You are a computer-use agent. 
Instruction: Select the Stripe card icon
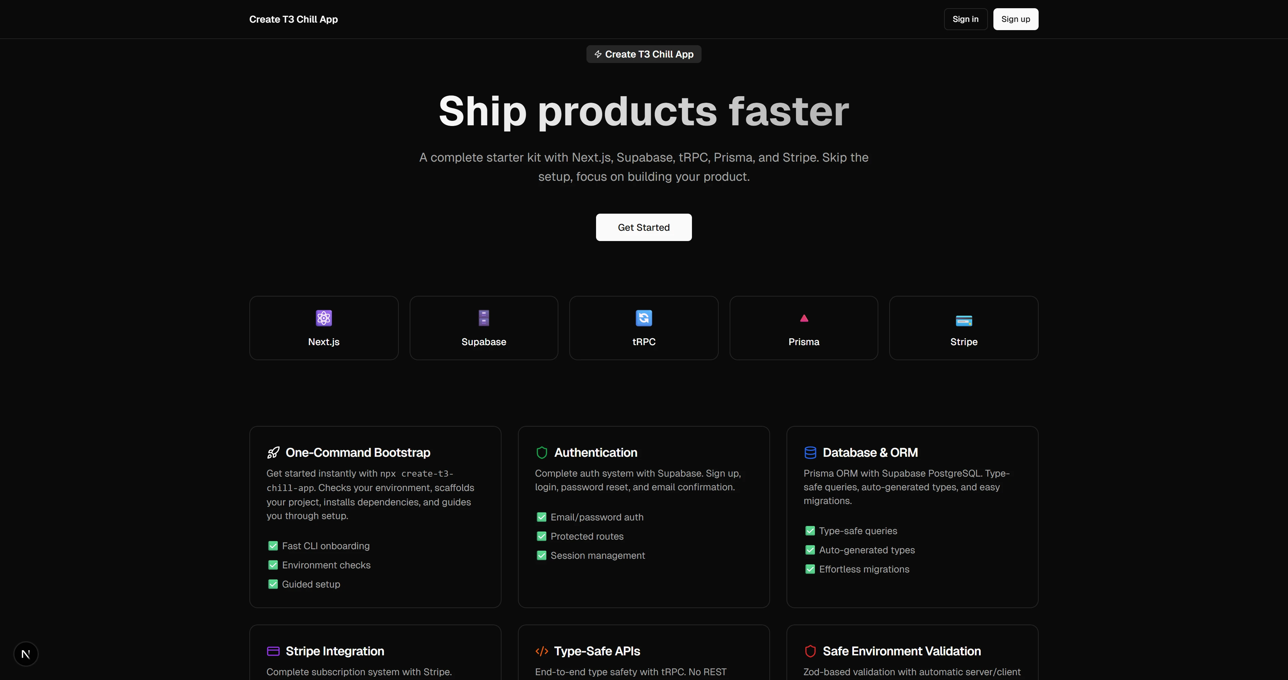click(x=964, y=321)
